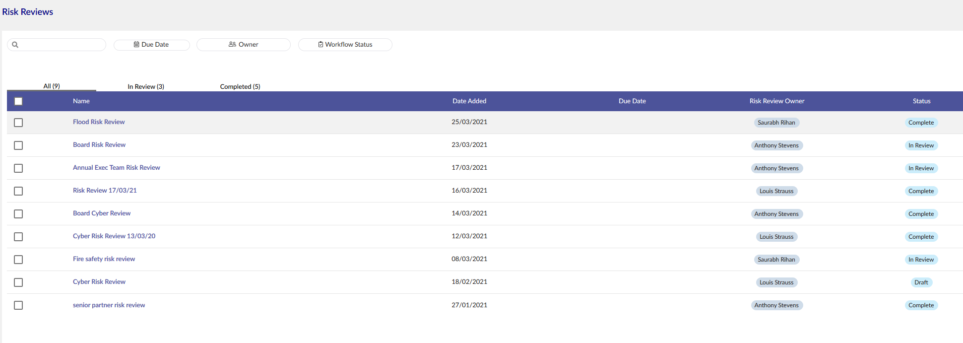This screenshot has width=963, height=343.
Task: Click the Louis Strauss tag on Risk Review 17/03/21
Action: coord(776,191)
